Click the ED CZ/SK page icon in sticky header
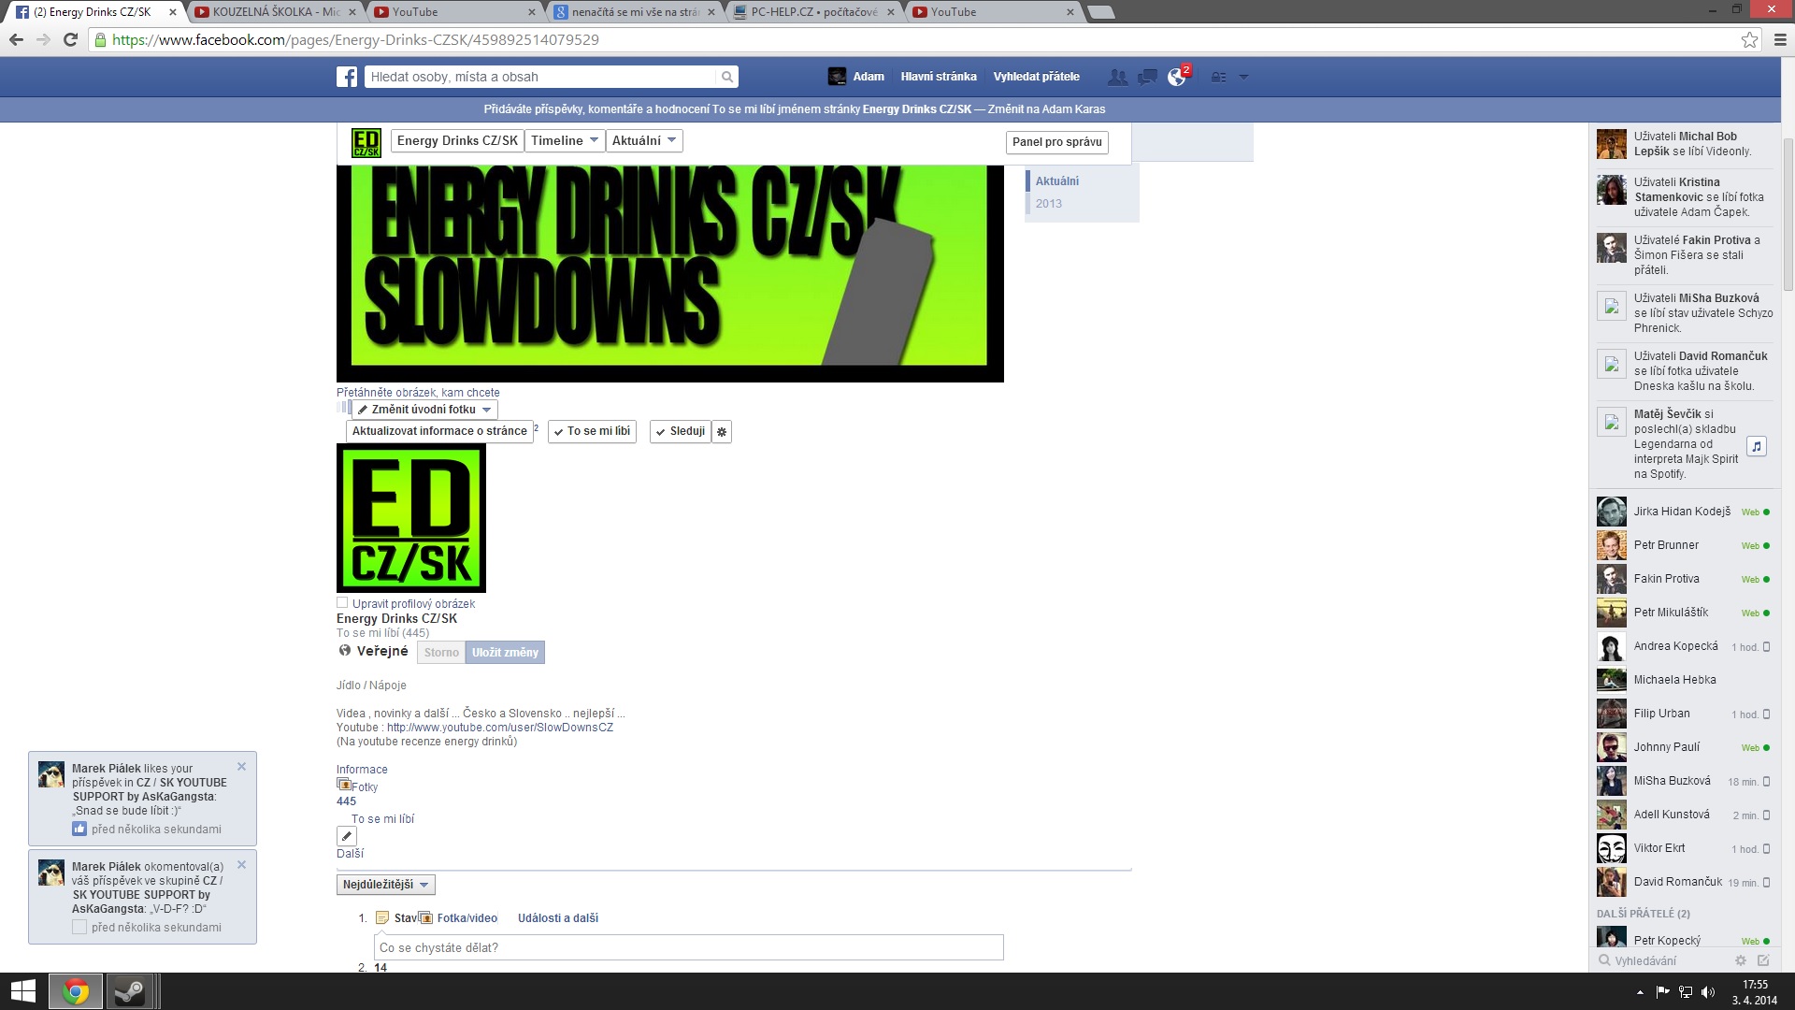Viewport: 1795px width, 1010px height. (366, 142)
